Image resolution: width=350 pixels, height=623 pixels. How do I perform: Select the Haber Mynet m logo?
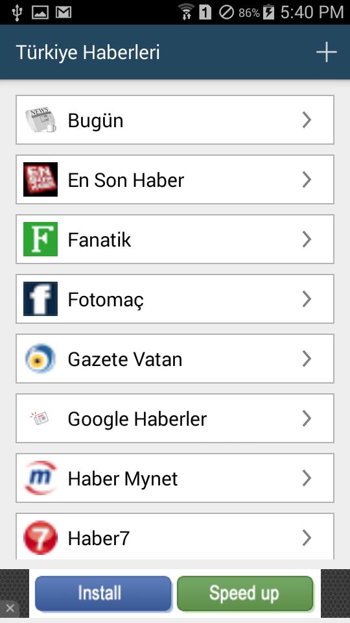(40, 478)
